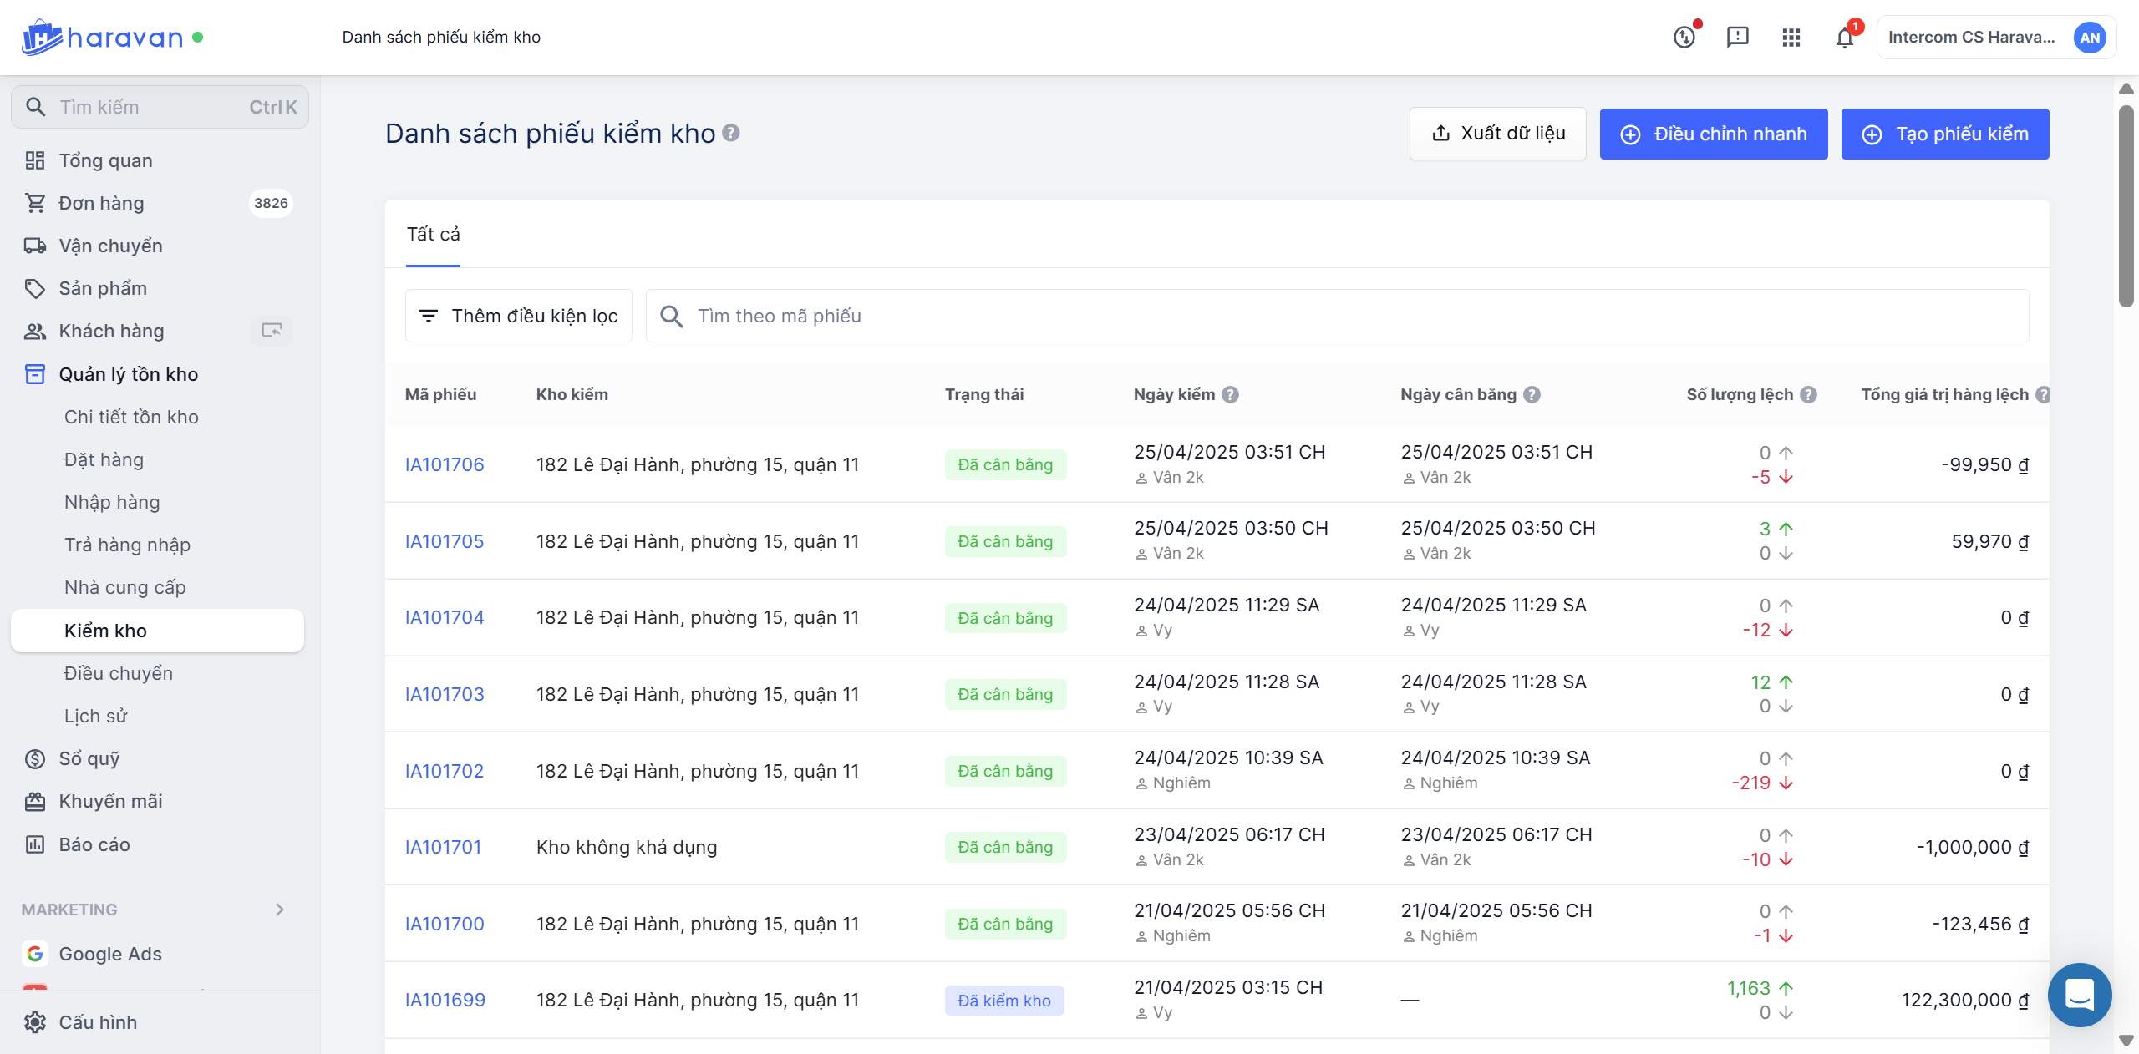Image resolution: width=2139 pixels, height=1054 pixels.
Task: Click the notification bell icon
Action: tap(1844, 38)
